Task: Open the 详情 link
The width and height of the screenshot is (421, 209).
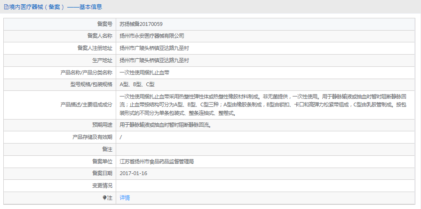Action: (125, 198)
